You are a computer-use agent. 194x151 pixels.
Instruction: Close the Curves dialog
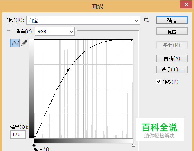[x=187, y=5]
